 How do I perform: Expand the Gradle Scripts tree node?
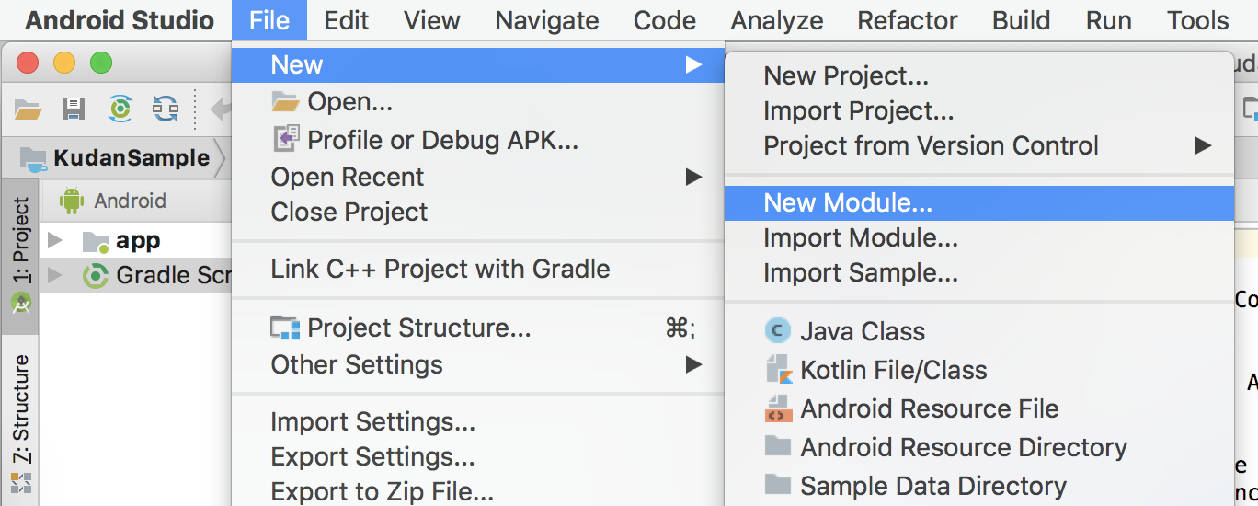click(55, 275)
